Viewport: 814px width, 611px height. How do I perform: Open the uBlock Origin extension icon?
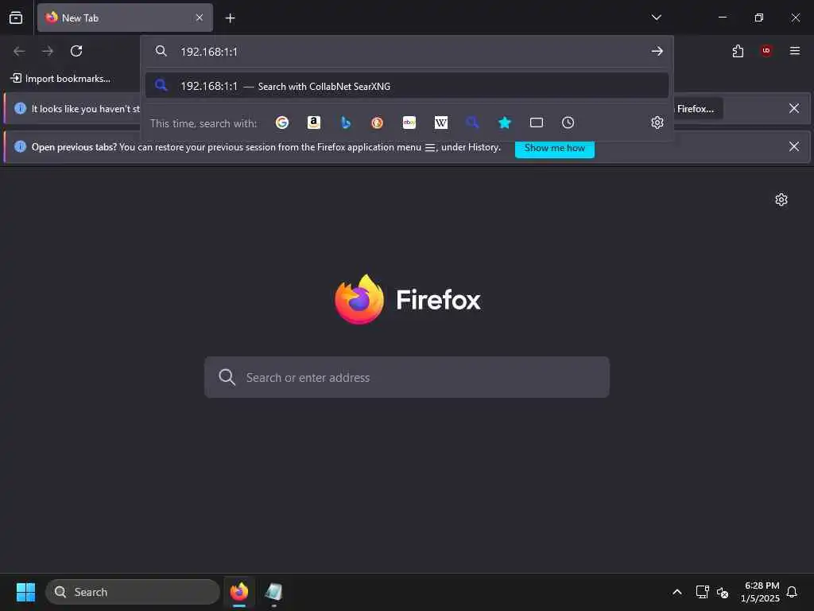tap(766, 51)
